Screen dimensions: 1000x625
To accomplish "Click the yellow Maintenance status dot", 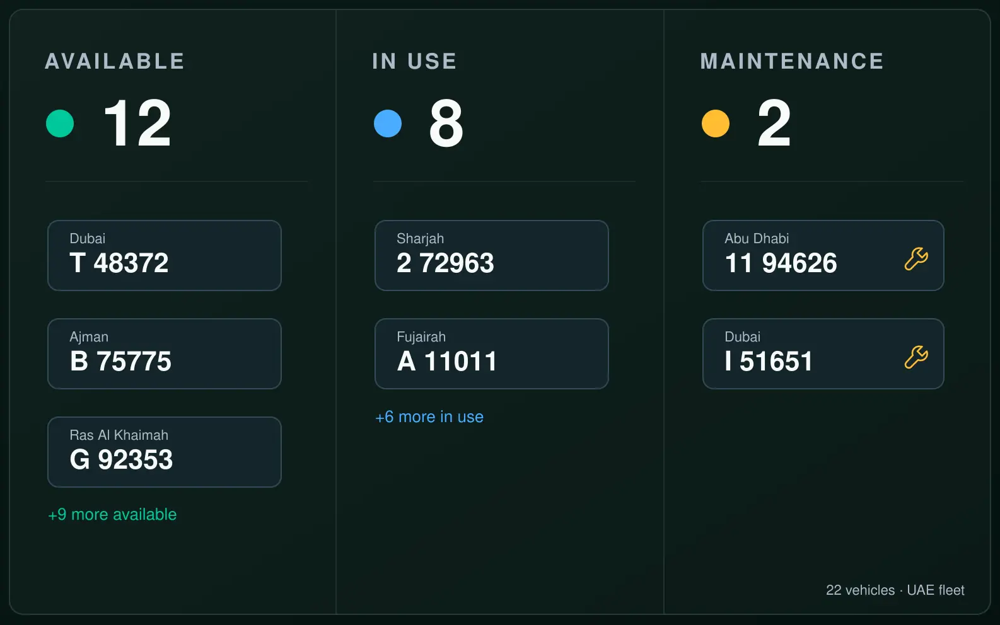I will pyautogui.click(x=716, y=123).
